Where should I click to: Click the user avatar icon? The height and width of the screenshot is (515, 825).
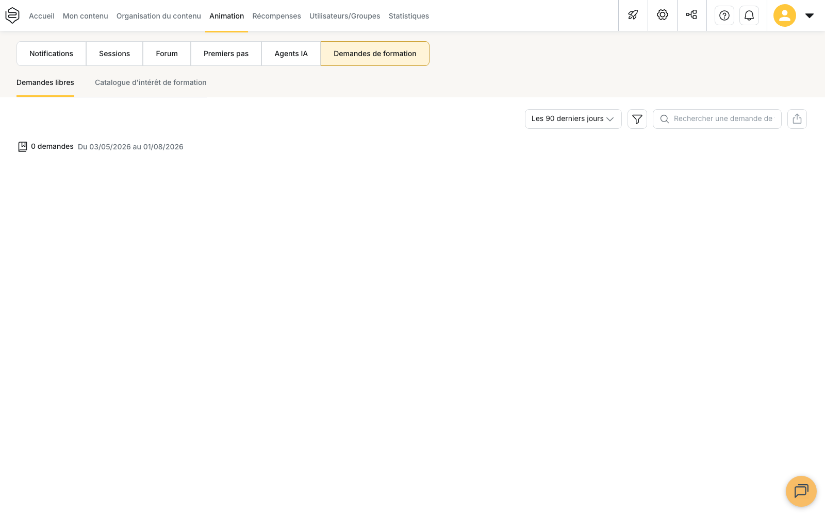click(x=785, y=15)
